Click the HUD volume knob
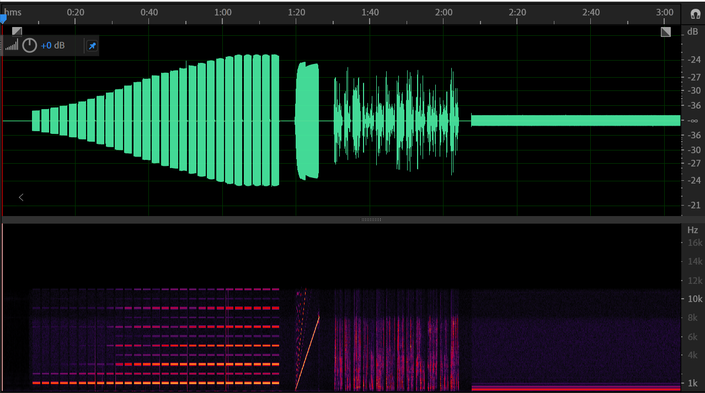Image resolution: width=705 pixels, height=393 pixels. click(x=29, y=45)
